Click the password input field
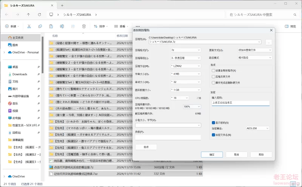 tap(240, 103)
